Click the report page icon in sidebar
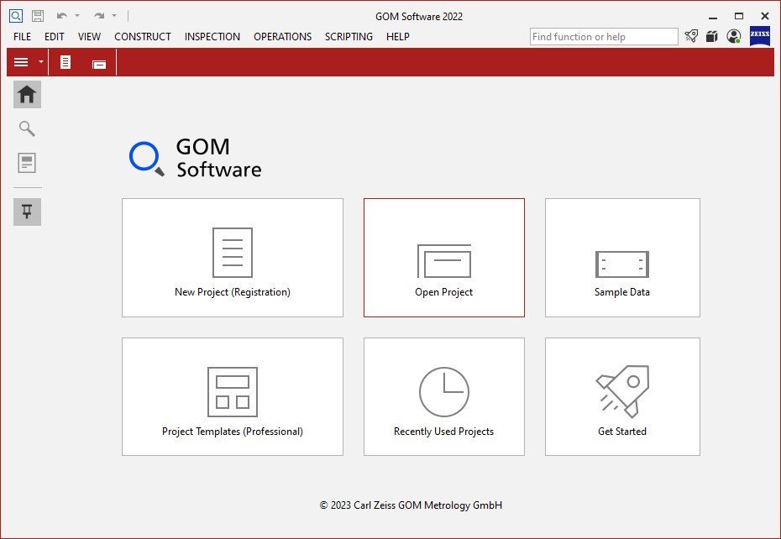 (27, 163)
